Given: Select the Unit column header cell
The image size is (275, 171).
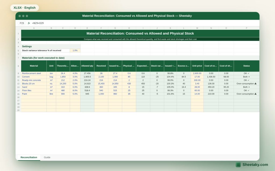Looking at the screenshot, I should point(51,66).
